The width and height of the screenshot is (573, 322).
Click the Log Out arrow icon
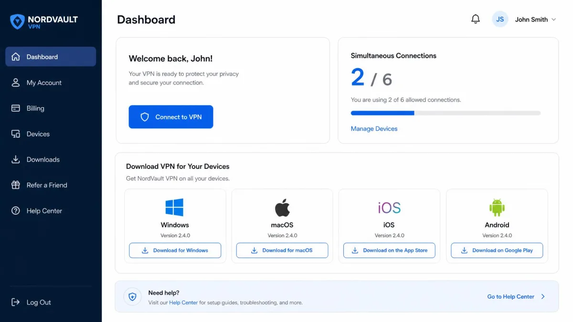coord(16,302)
